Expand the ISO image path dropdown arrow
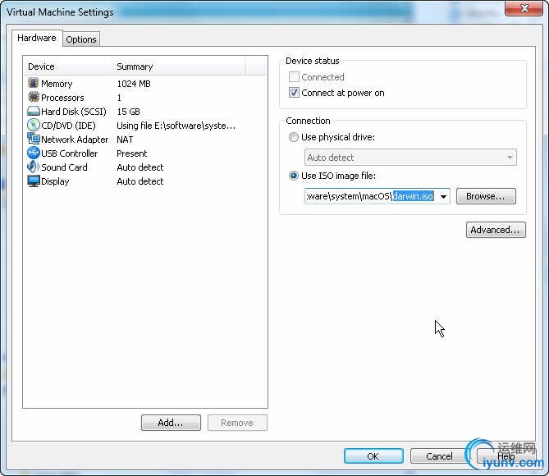The height and width of the screenshot is (476, 549). pos(443,196)
